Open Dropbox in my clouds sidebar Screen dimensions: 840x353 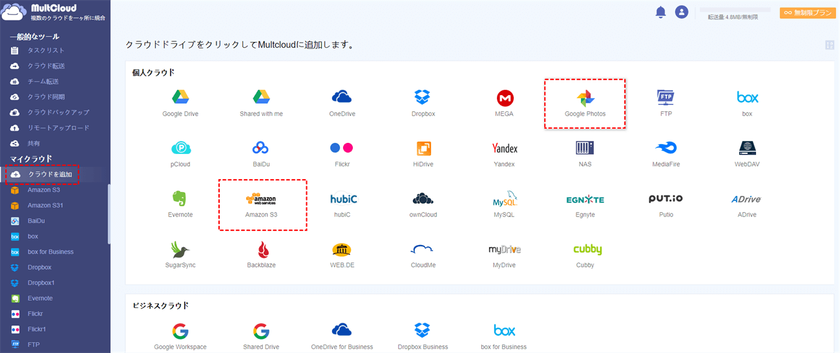point(39,268)
